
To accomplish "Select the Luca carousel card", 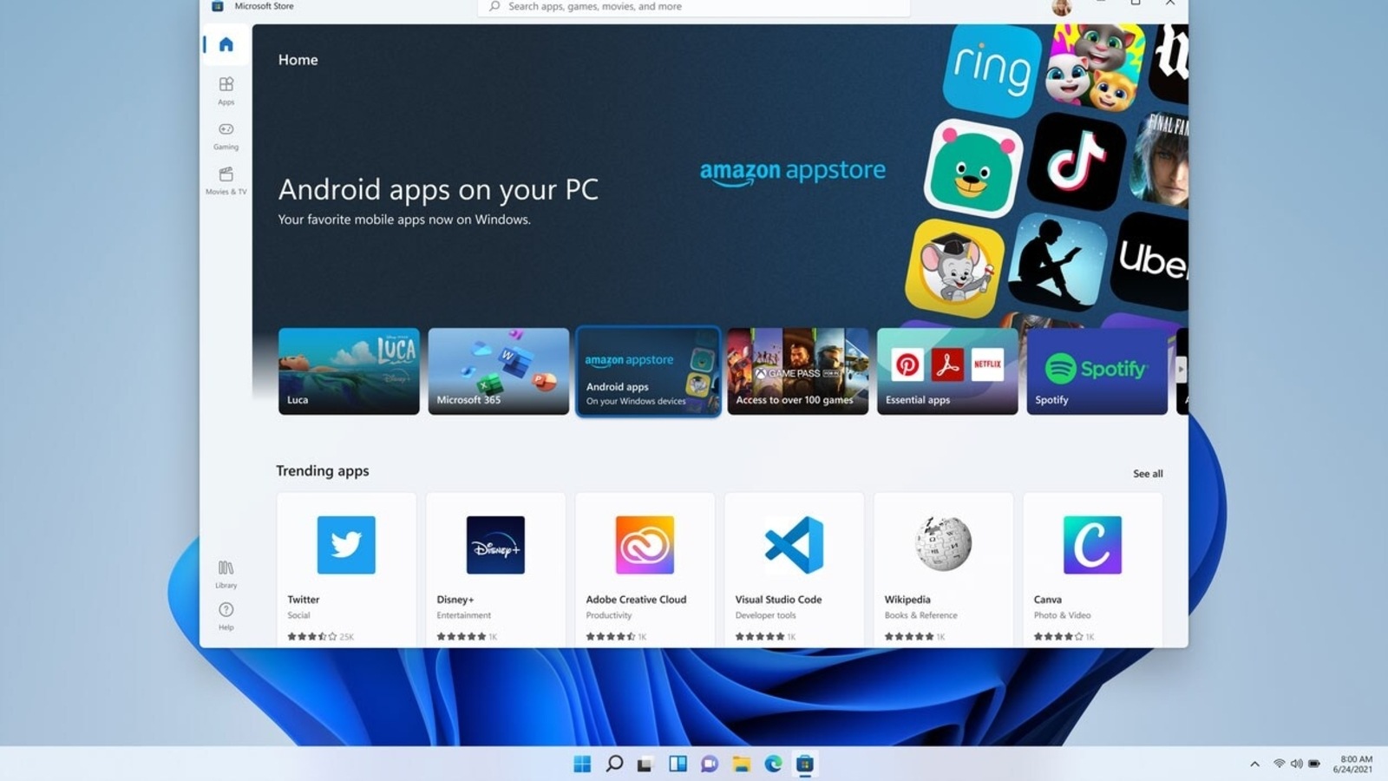I will tap(349, 371).
